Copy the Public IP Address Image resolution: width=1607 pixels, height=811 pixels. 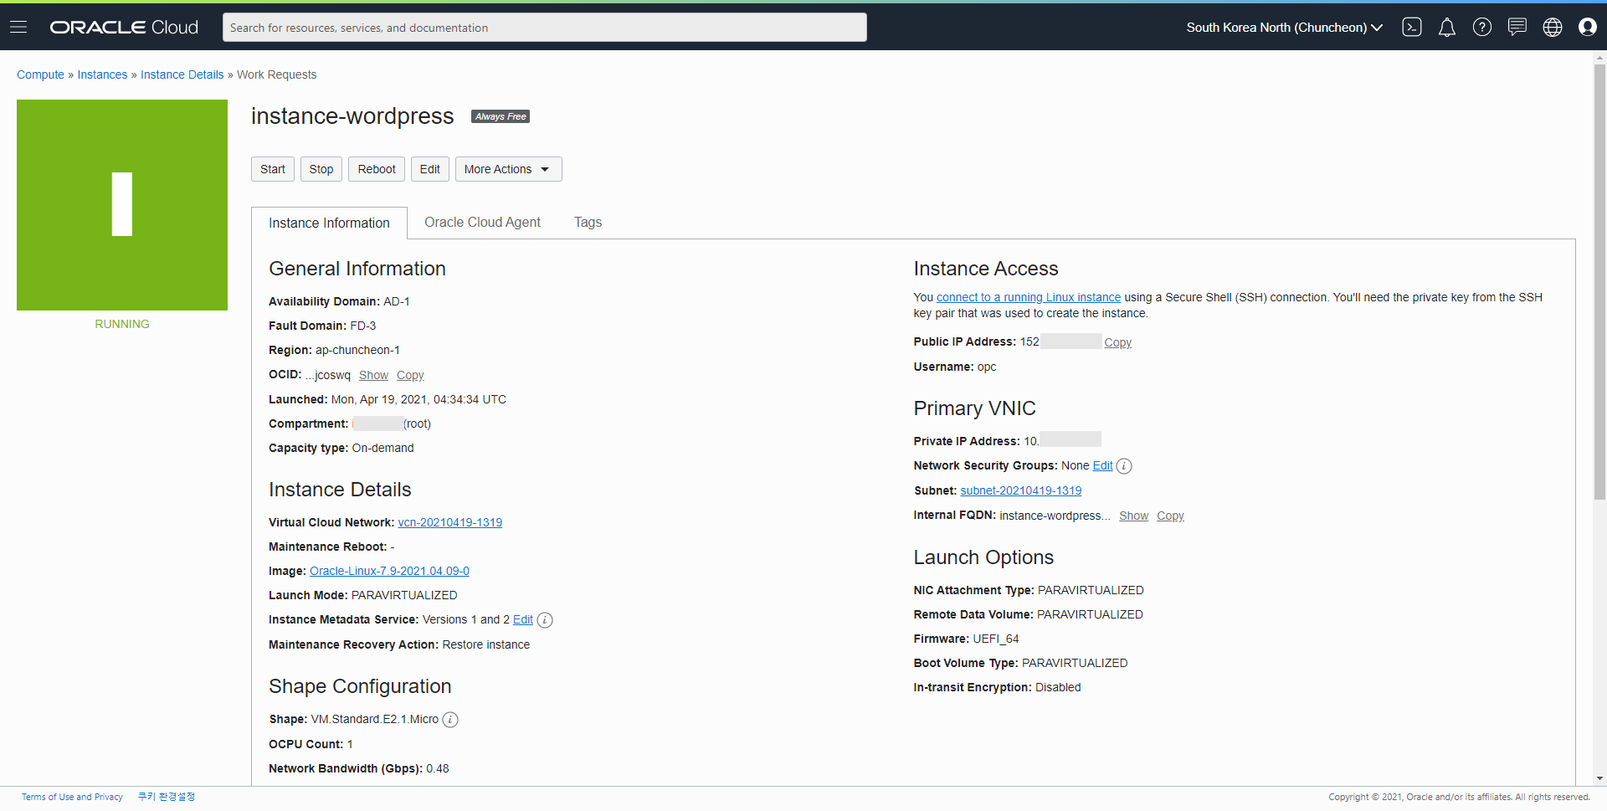[x=1117, y=342]
